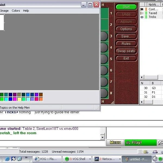Click 'Total messages: 1228' status text
163x163 pixels.
click(x=34, y=152)
